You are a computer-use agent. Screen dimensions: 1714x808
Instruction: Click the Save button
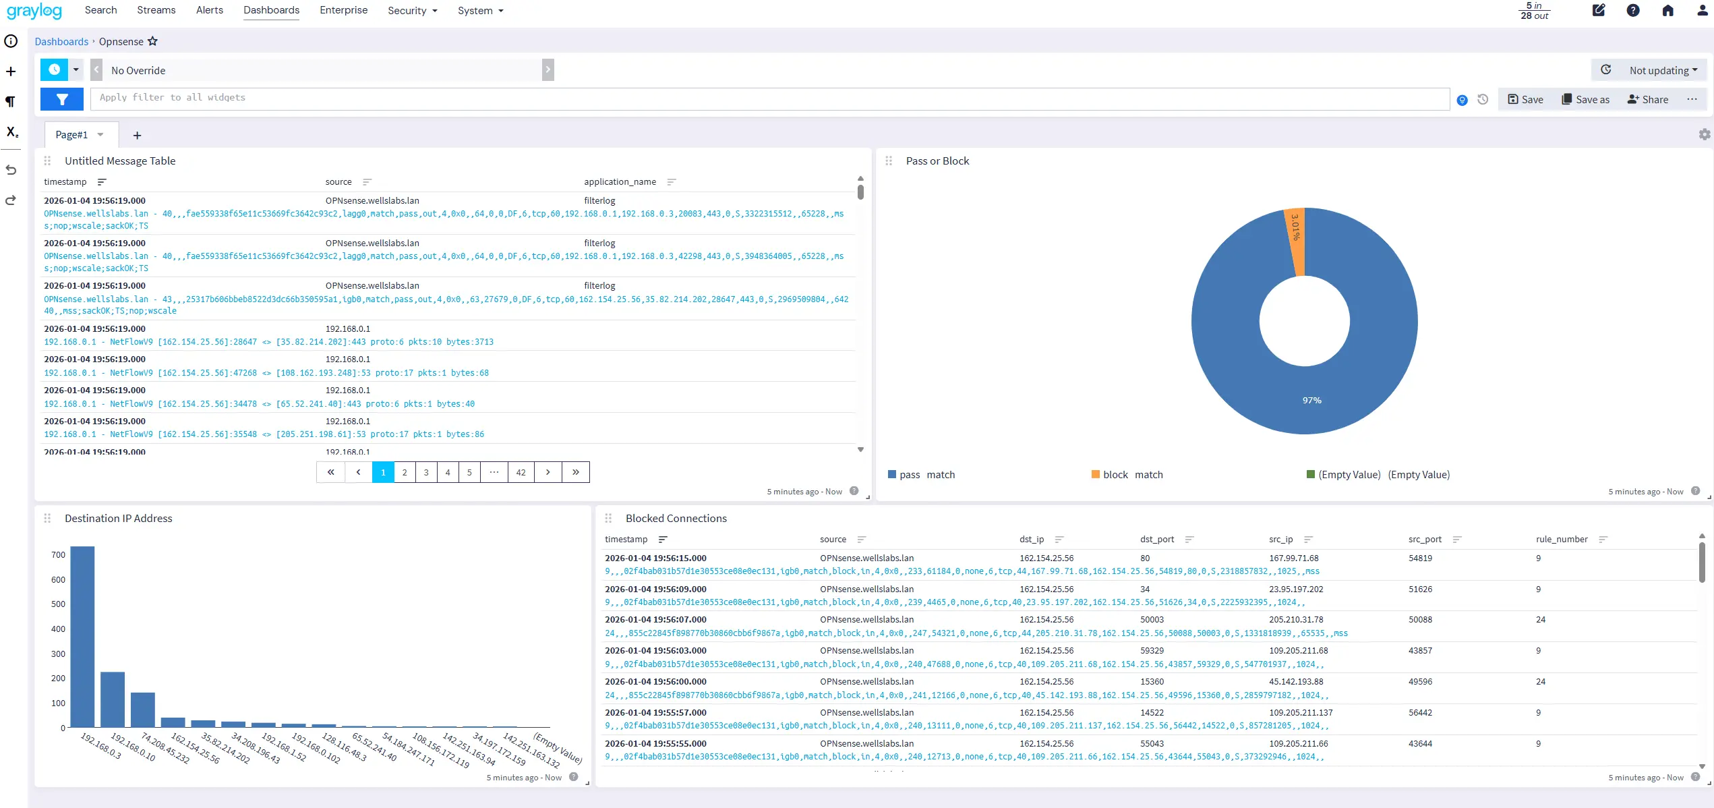tap(1526, 99)
